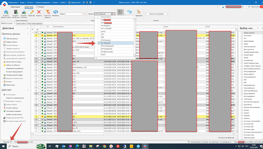Switch to the Действия ribbon tab

(x=29, y=7)
